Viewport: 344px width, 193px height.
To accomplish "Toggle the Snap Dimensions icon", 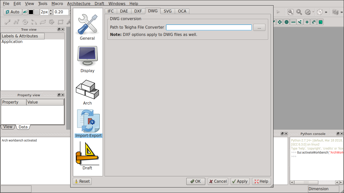I will click(314, 22).
